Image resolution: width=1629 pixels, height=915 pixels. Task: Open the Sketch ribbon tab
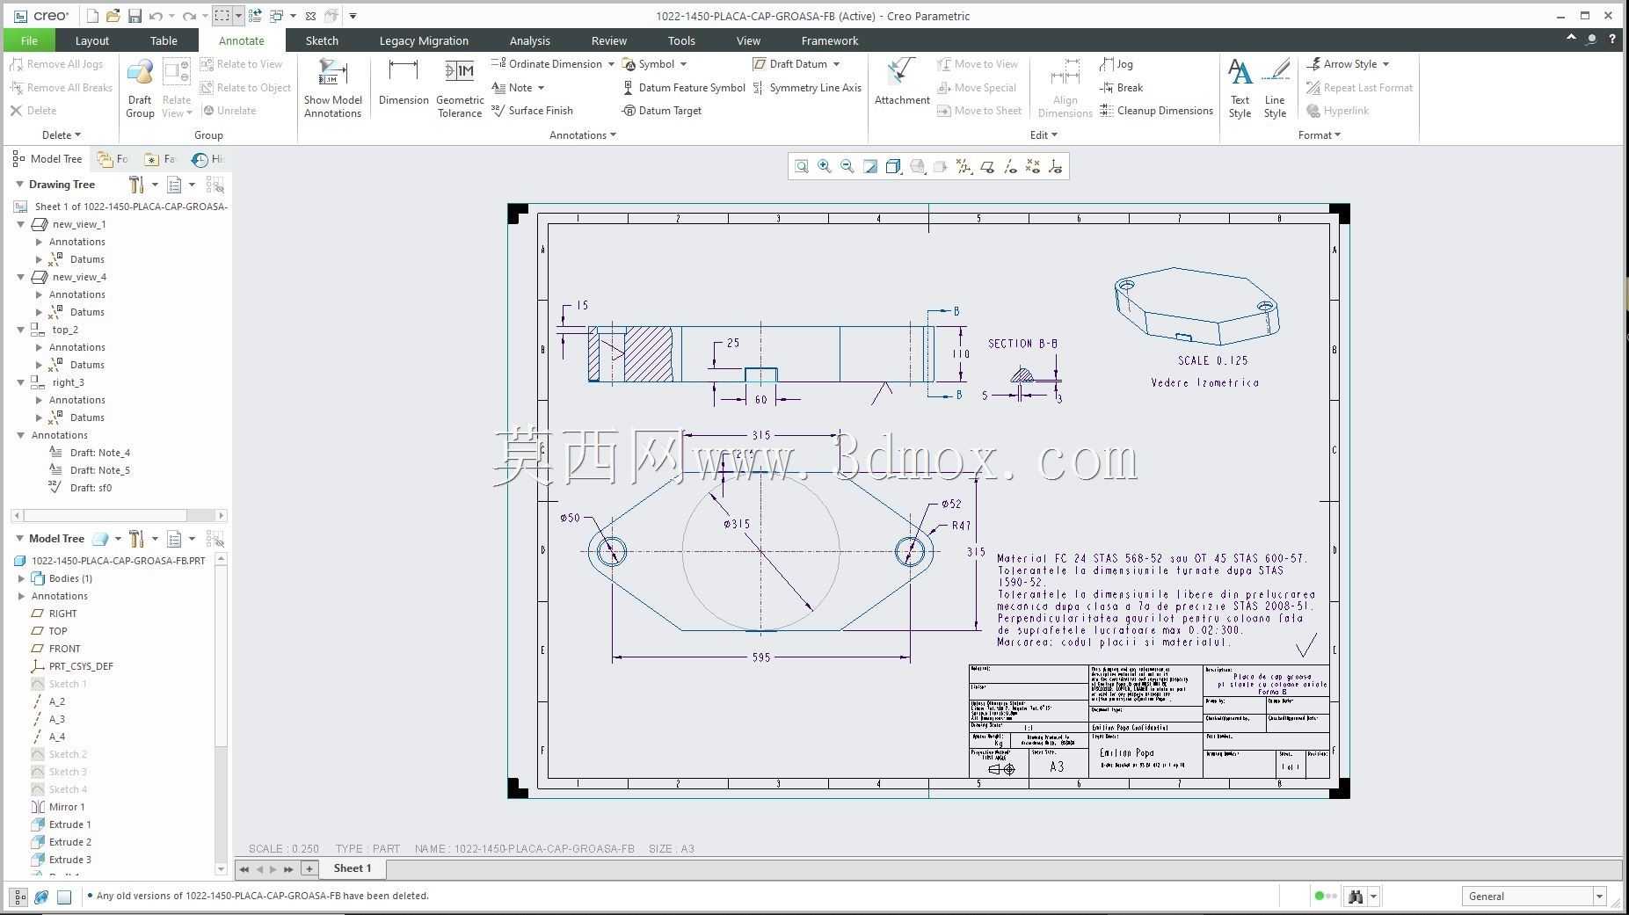coord(322,40)
